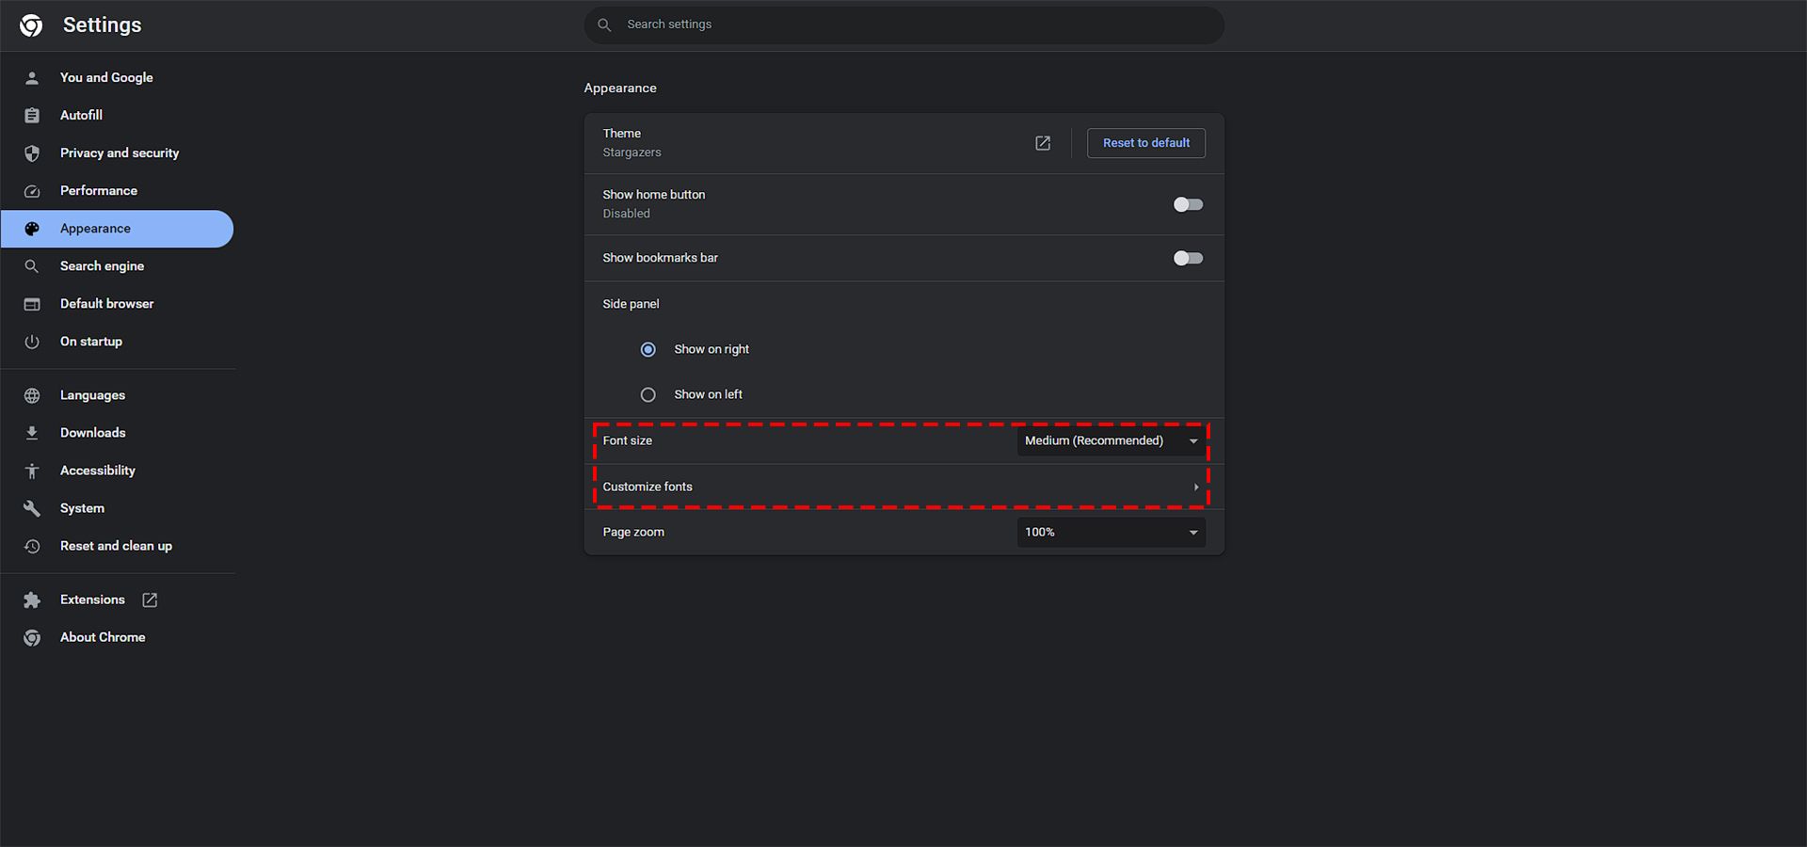Open the Font size dropdown
This screenshot has width=1807, height=847.
tap(1111, 440)
